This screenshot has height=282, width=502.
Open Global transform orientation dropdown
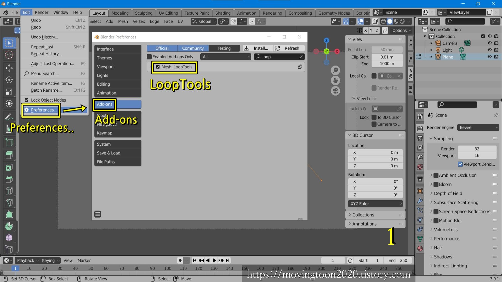(204, 21)
